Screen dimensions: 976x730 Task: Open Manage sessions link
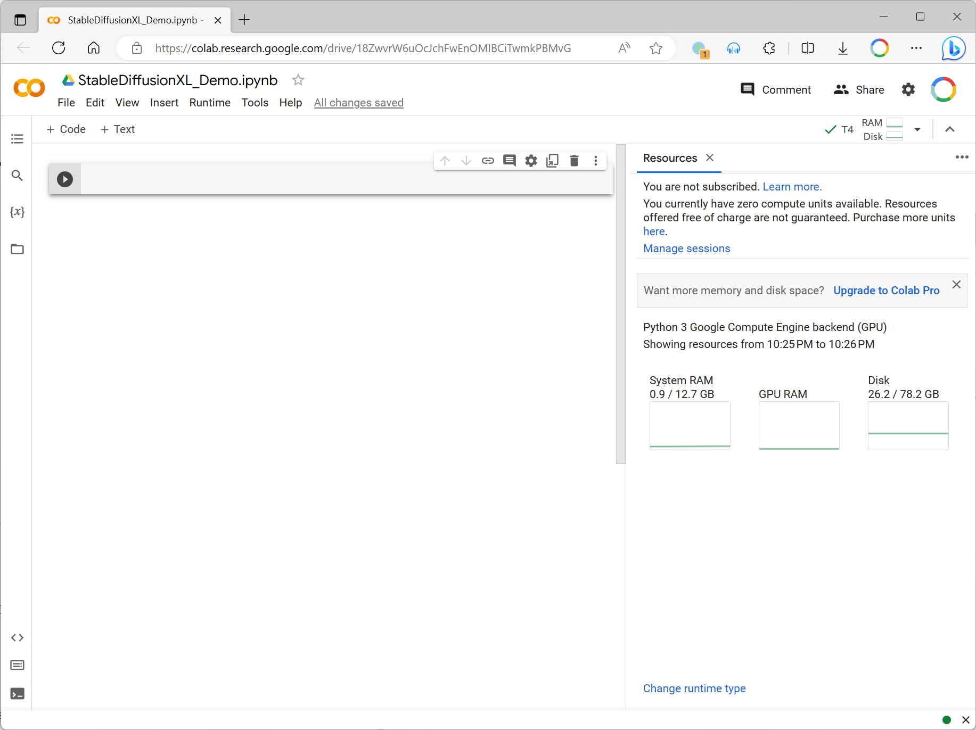[x=687, y=248]
